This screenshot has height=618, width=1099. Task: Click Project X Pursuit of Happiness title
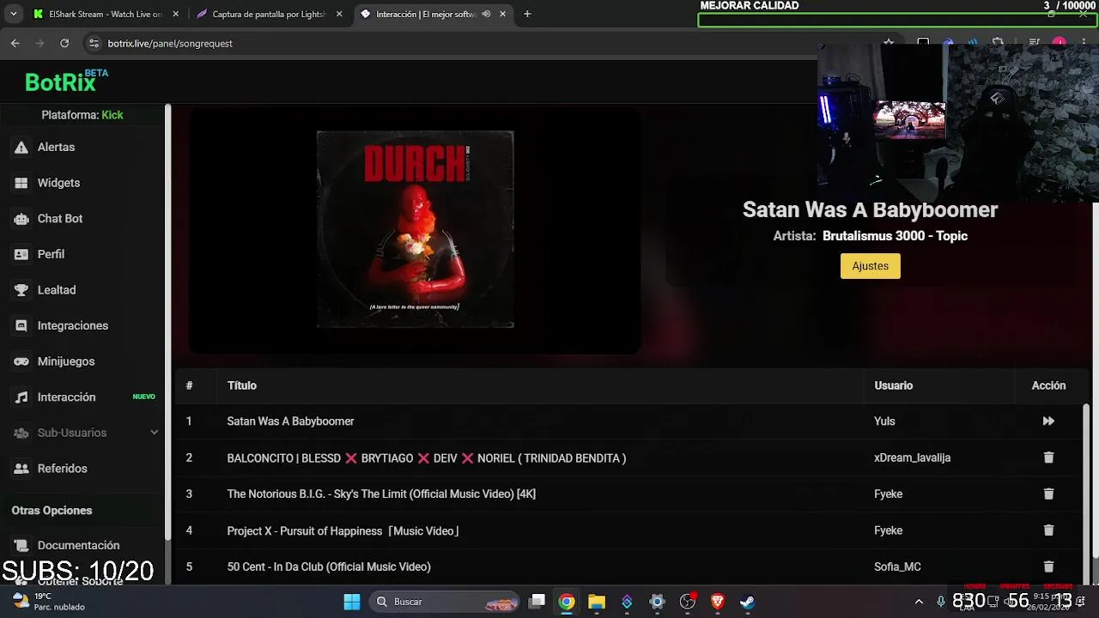pos(343,530)
